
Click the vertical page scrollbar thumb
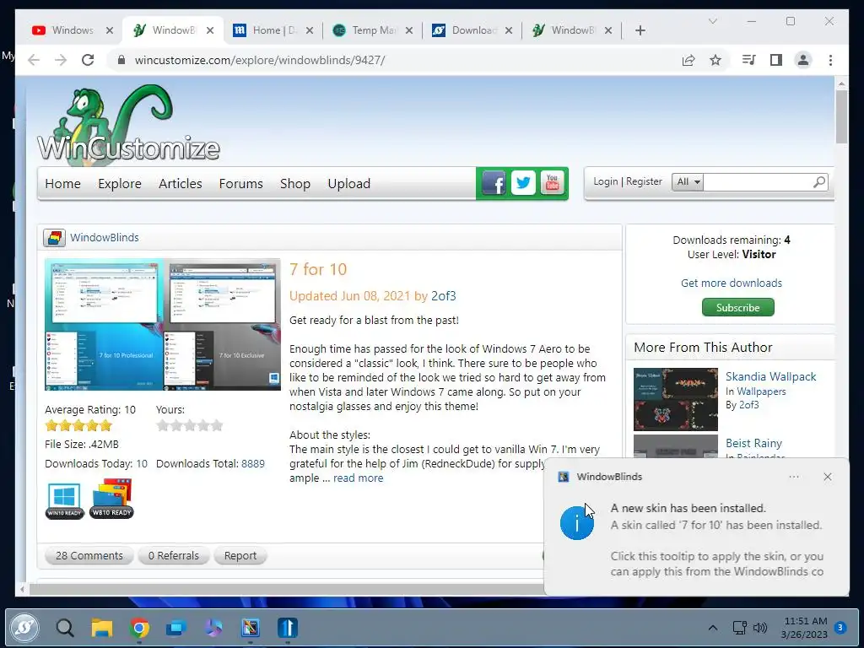click(x=841, y=116)
